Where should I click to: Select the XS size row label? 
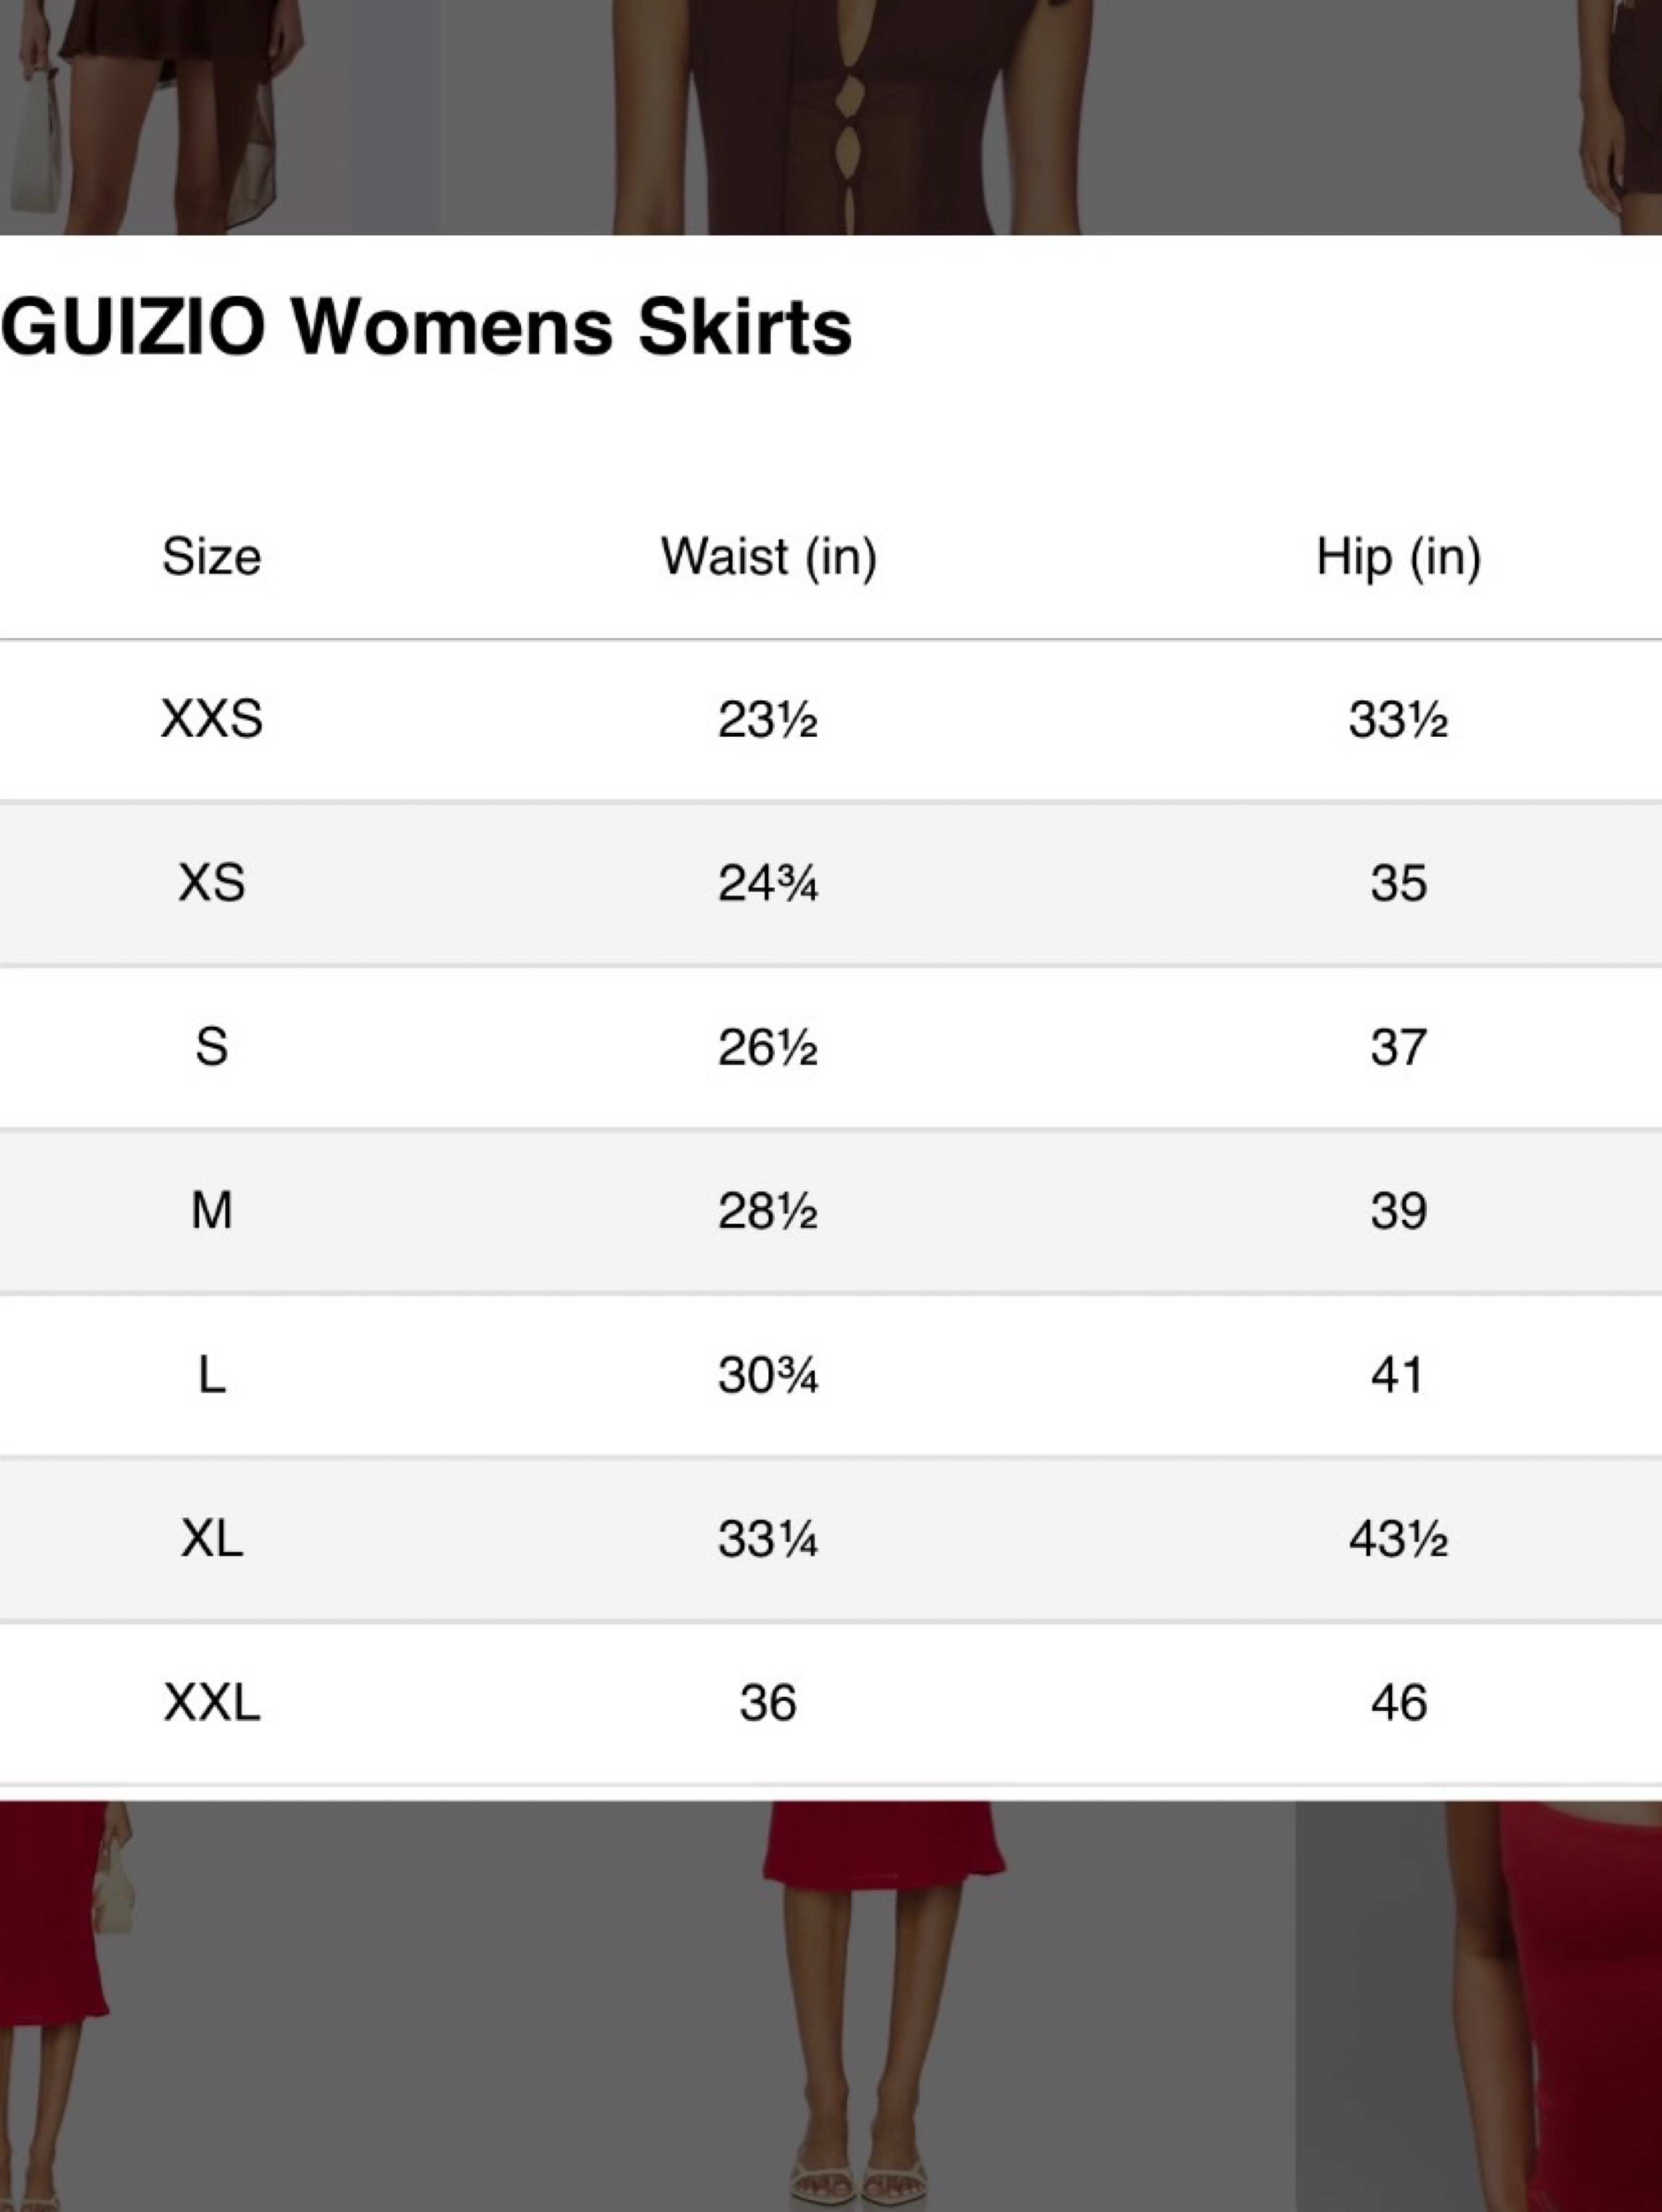212,883
